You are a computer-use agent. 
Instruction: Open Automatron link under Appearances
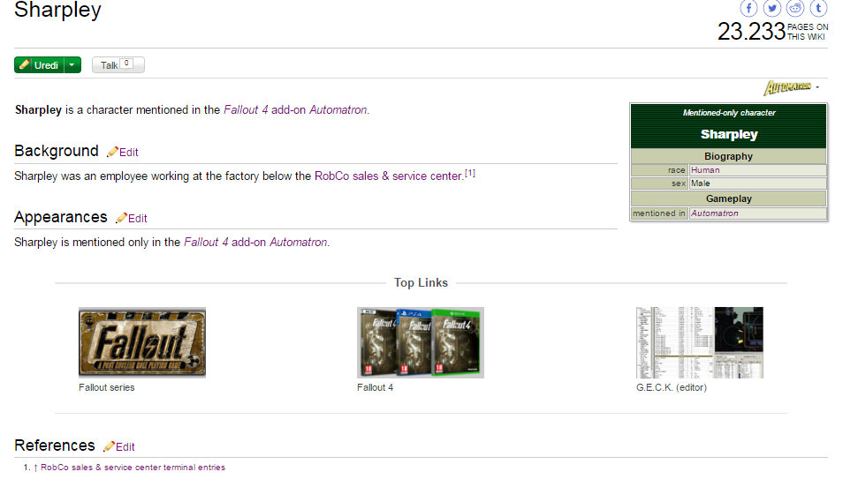[299, 243]
